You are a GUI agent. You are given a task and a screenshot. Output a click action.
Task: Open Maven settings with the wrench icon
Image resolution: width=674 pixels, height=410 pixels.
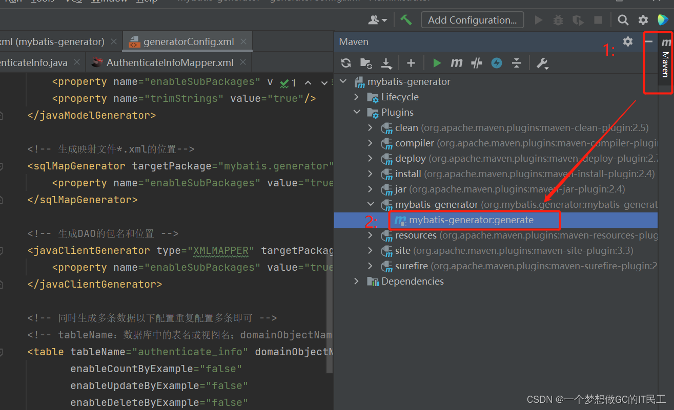coord(542,62)
